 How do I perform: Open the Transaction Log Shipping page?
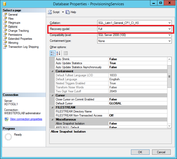[x=23, y=47]
